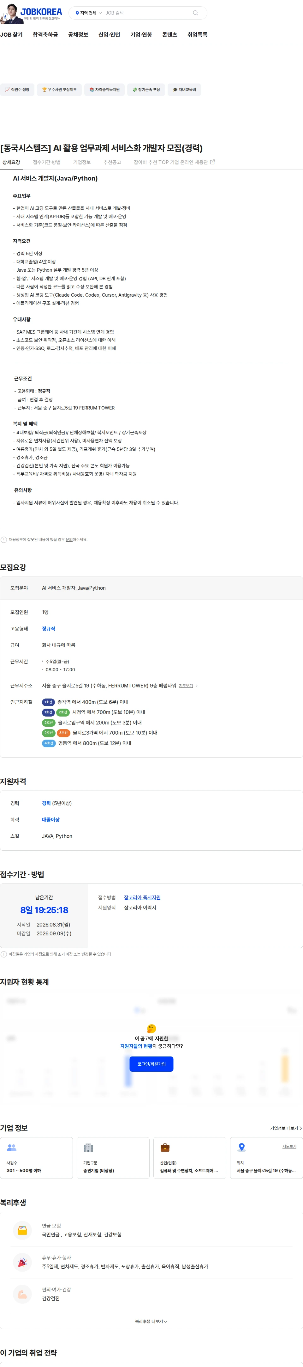Viewport: 303px width, 1367px height.
Task: Open 잡아바 추천 TOP 기업 온라인 채용관 link
Action: pyautogui.click(x=174, y=163)
